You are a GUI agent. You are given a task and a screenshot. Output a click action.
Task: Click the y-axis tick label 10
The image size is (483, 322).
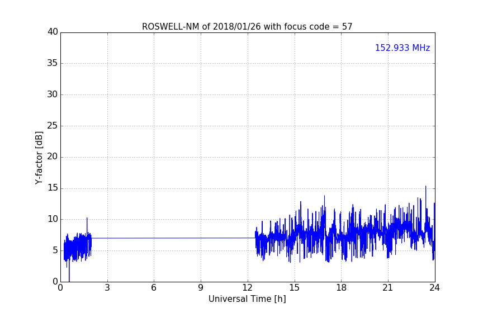pos(53,219)
